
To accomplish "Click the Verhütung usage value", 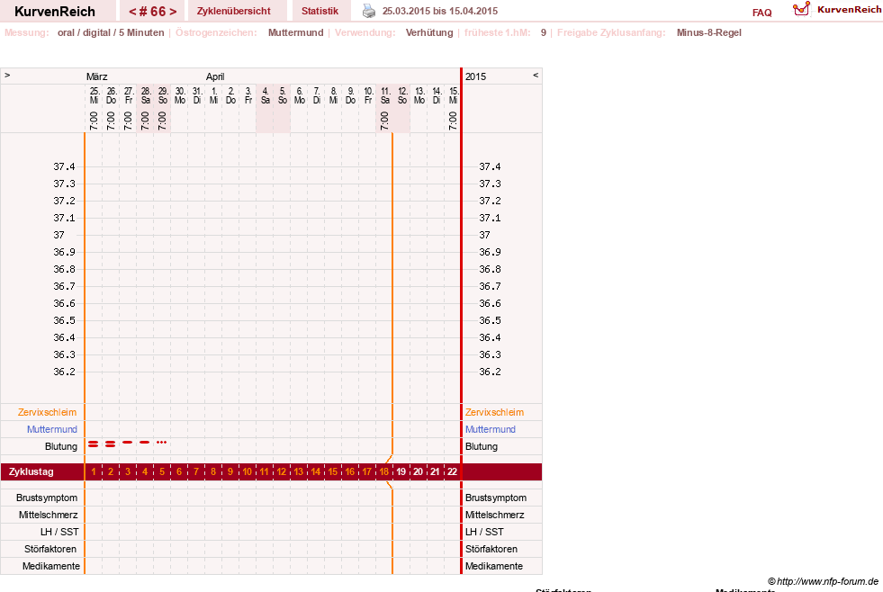I will 429,32.
